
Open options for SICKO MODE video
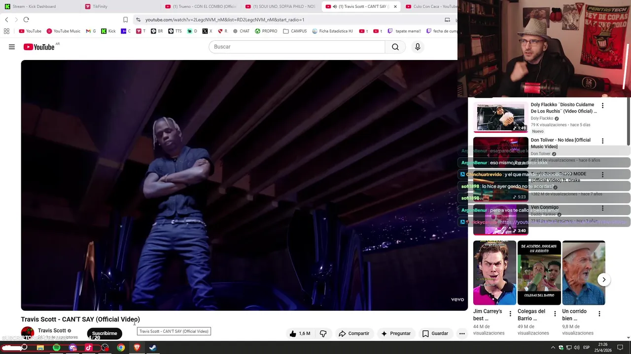click(x=602, y=175)
